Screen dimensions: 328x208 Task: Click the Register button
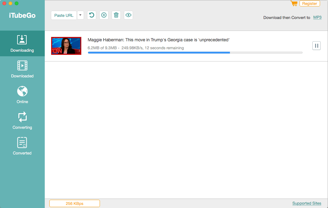point(310,4)
